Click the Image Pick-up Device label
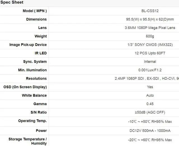This screenshot has width=179, height=146. point(28,45)
